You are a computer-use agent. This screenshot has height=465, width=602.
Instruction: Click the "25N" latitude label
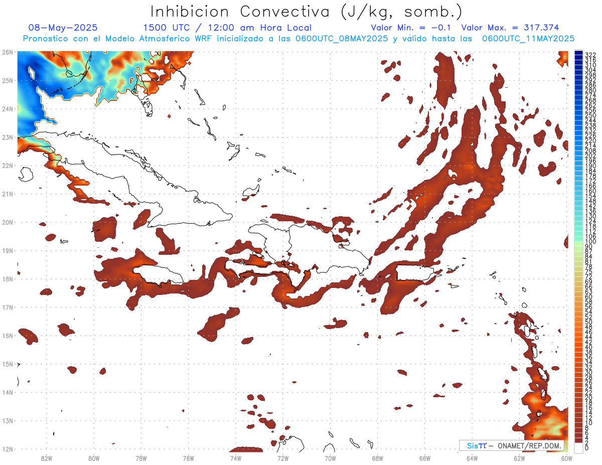pos(7,80)
